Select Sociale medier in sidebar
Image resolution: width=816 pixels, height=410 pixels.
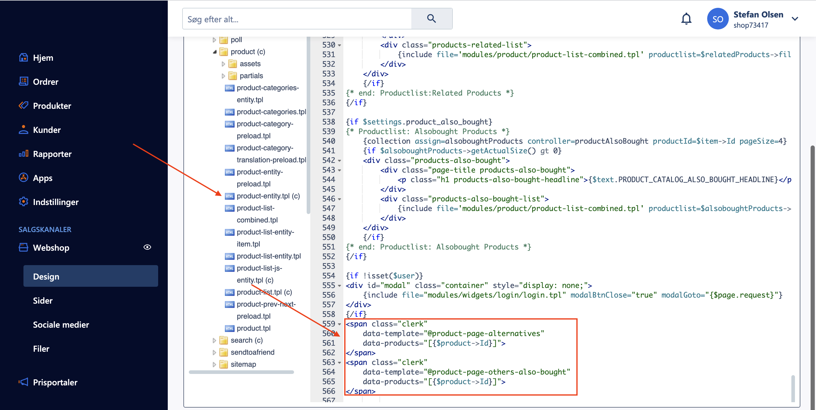point(61,325)
